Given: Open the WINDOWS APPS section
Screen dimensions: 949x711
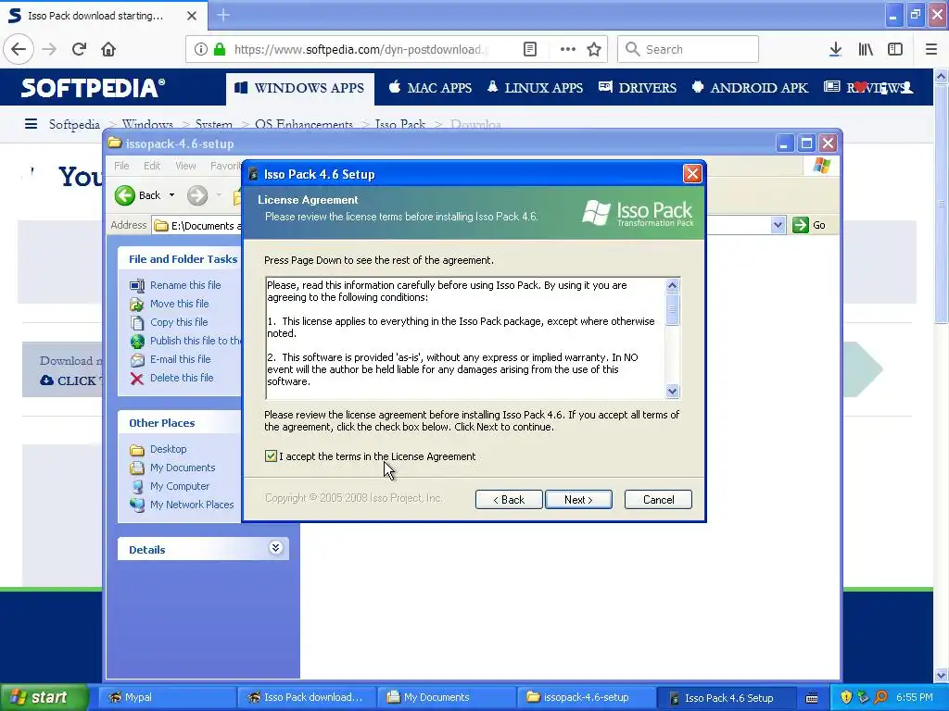Looking at the screenshot, I should (299, 88).
